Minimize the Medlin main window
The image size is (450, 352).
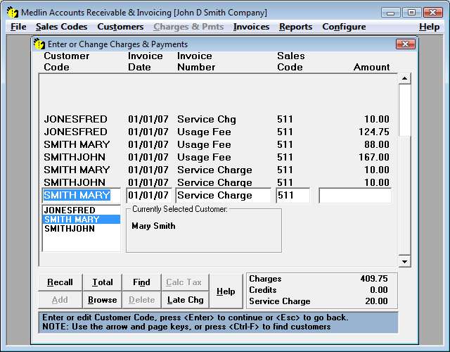click(x=390, y=13)
